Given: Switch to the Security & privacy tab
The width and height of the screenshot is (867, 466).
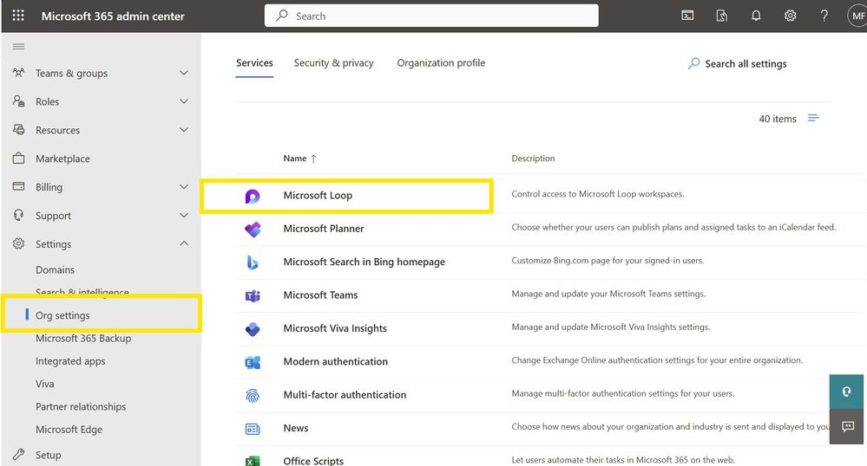Looking at the screenshot, I should (x=333, y=63).
